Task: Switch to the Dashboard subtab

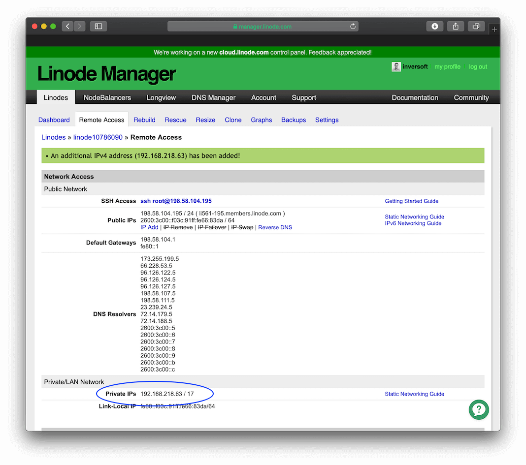Action: 54,120
